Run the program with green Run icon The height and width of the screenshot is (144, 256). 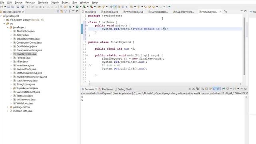[x=77, y=7]
